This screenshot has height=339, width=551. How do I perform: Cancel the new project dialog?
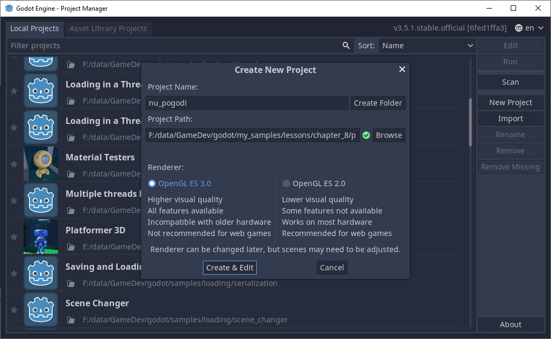(x=332, y=268)
